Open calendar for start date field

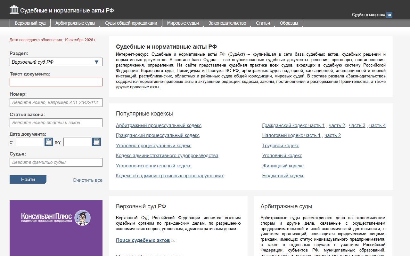pos(49,142)
